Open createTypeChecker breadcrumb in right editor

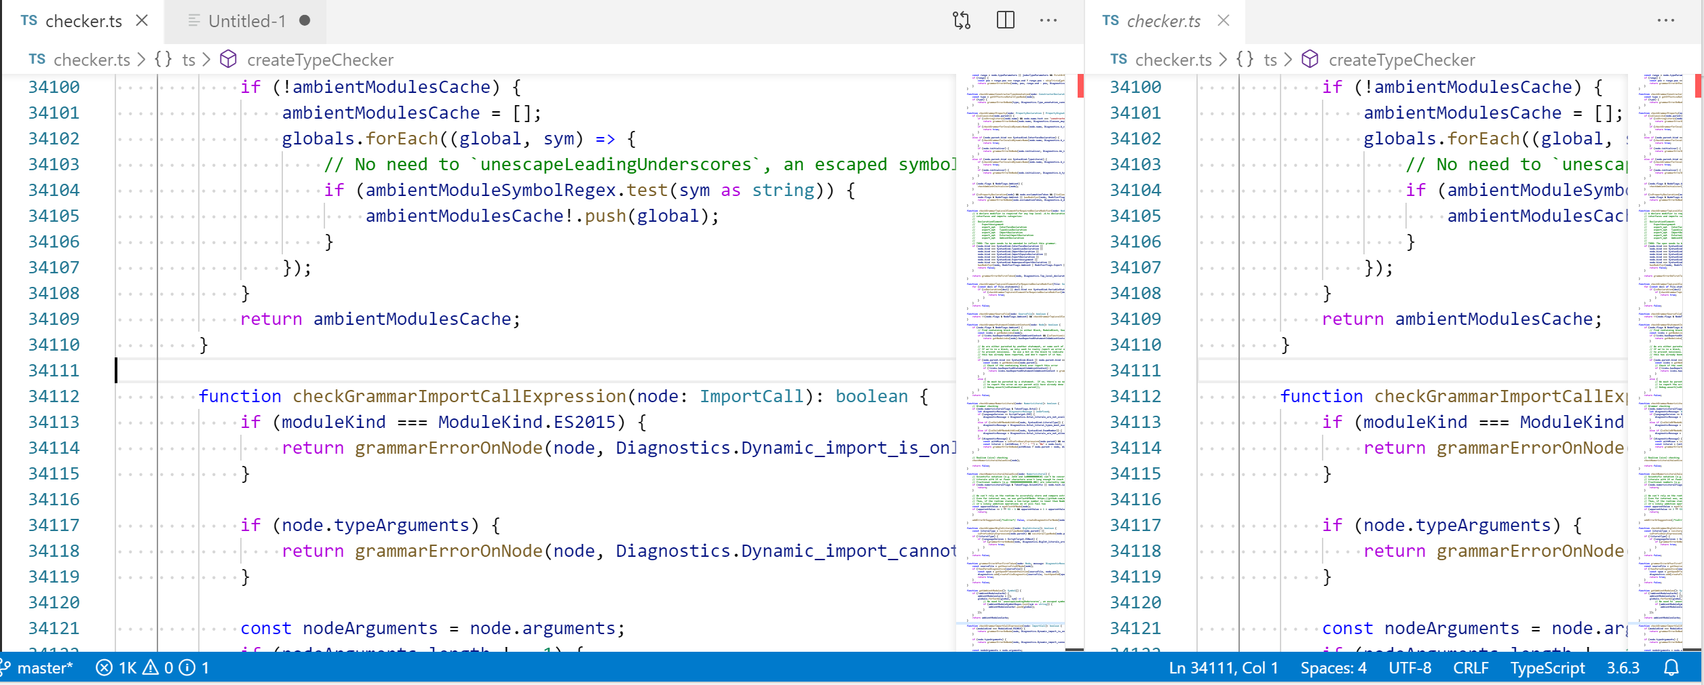coord(1403,60)
